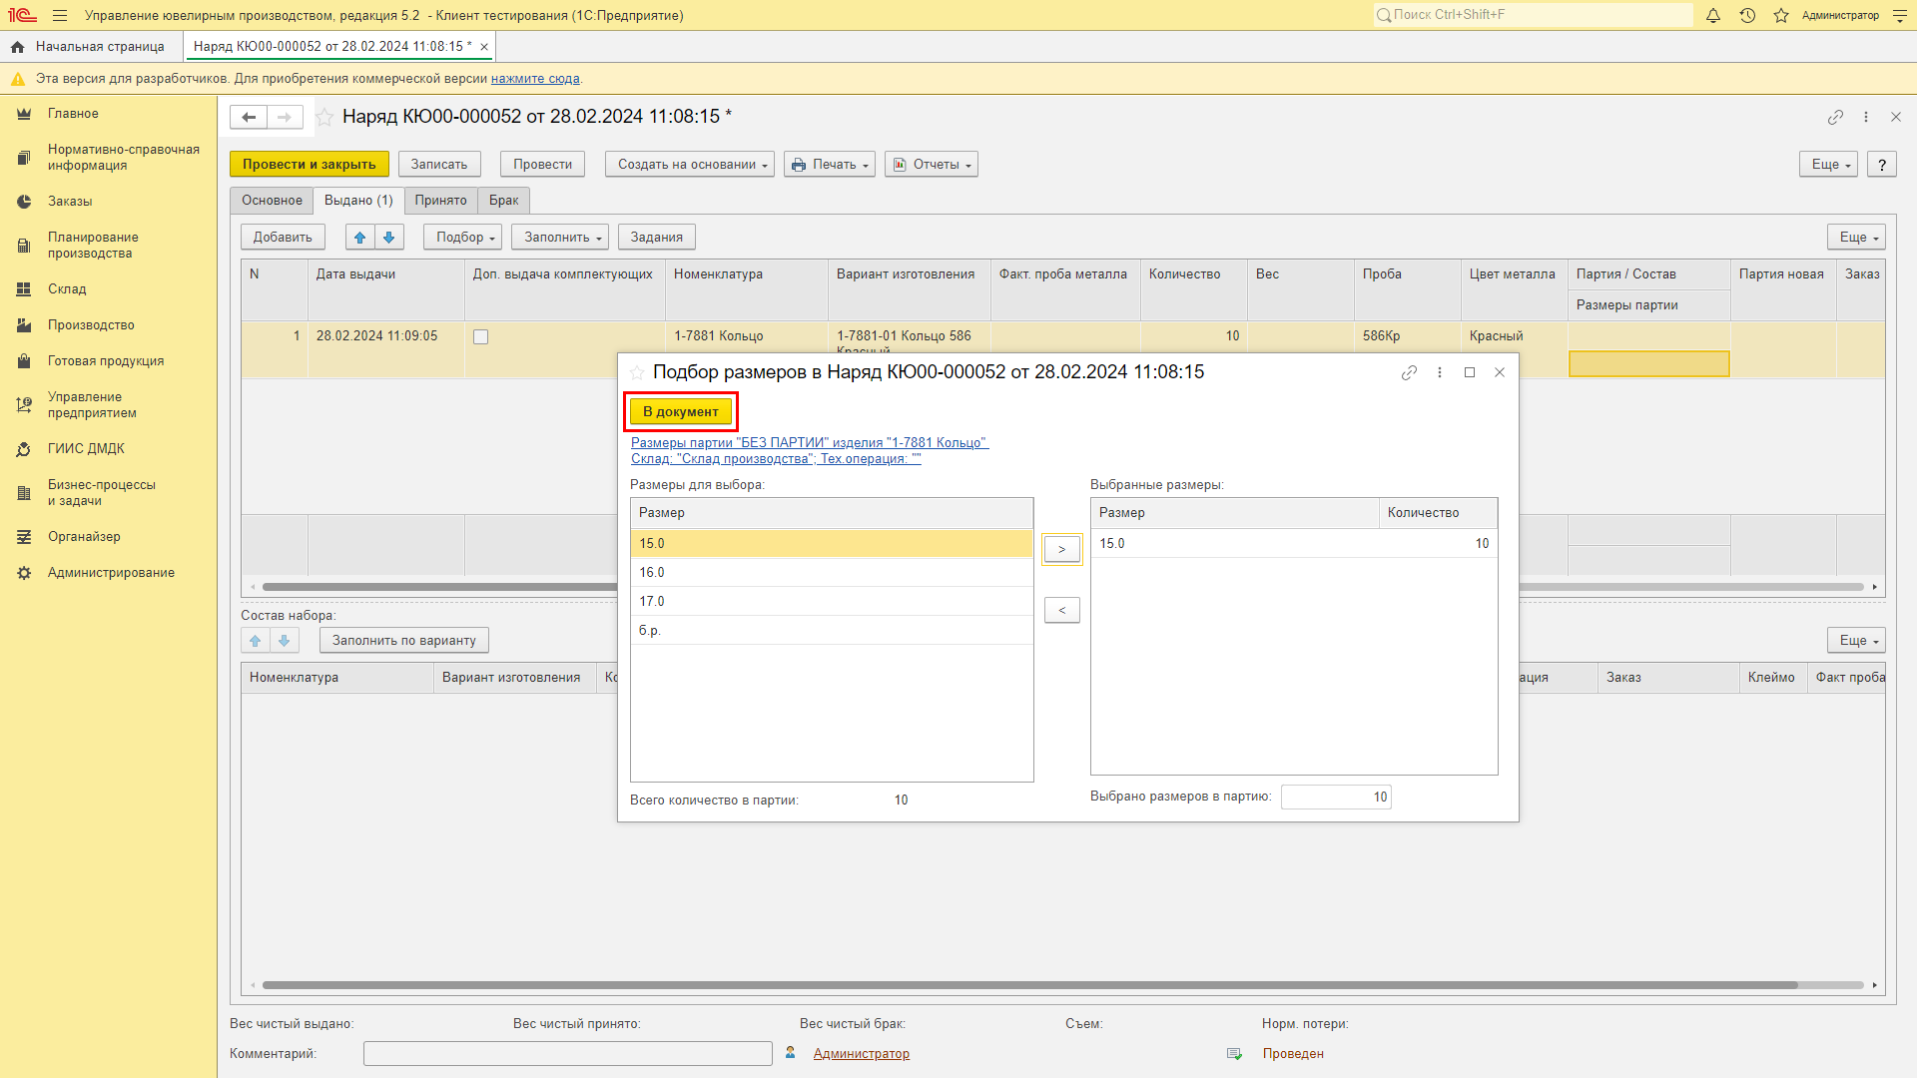Move set composition row down

click(285, 640)
